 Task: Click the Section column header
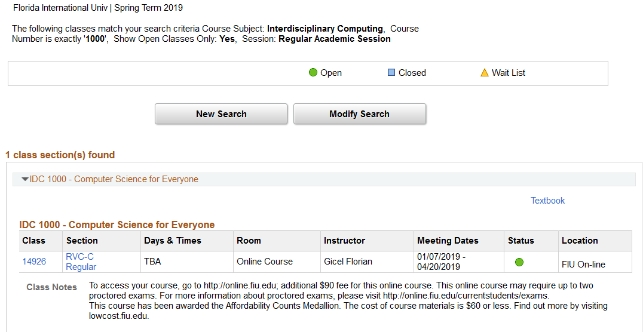coord(82,241)
